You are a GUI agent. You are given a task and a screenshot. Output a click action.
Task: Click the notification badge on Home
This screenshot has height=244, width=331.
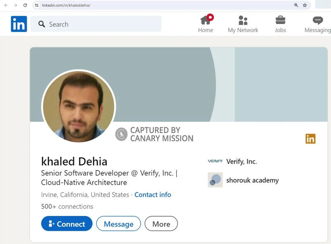[211, 17]
